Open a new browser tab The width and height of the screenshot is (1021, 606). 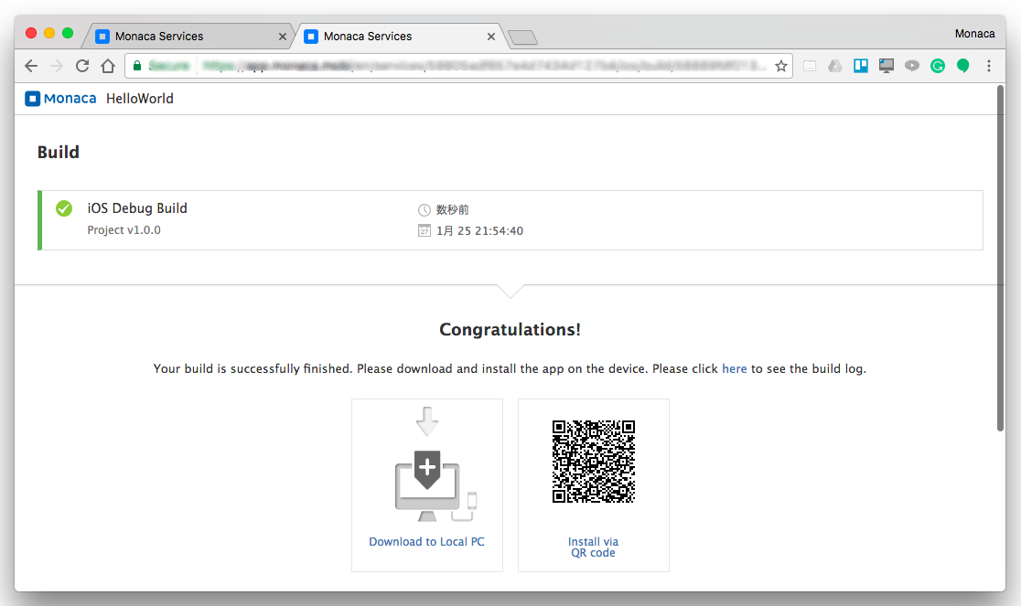coord(522,37)
